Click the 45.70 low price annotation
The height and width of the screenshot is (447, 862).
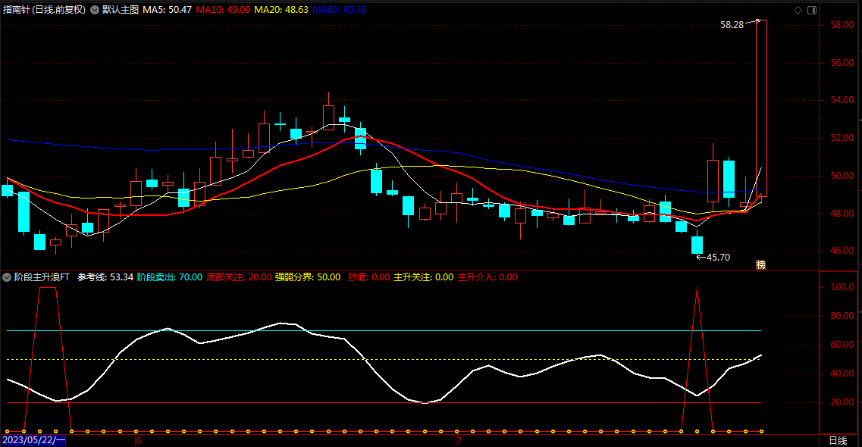point(718,258)
